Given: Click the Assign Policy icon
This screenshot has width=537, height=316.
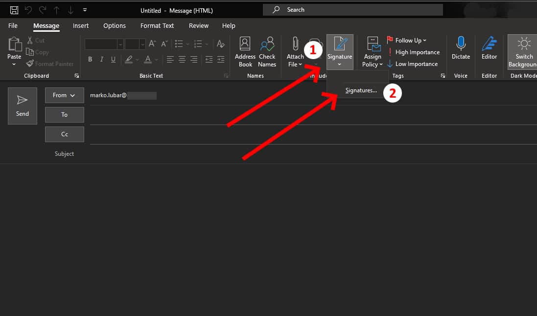Looking at the screenshot, I should pyautogui.click(x=373, y=52).
